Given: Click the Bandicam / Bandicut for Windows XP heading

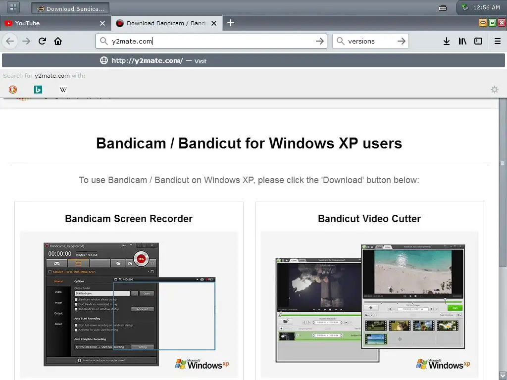Looking at the screenshot, I should (249, 143).
